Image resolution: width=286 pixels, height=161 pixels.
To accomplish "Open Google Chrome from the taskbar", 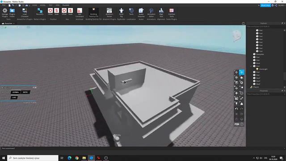I will click(77, 158).
